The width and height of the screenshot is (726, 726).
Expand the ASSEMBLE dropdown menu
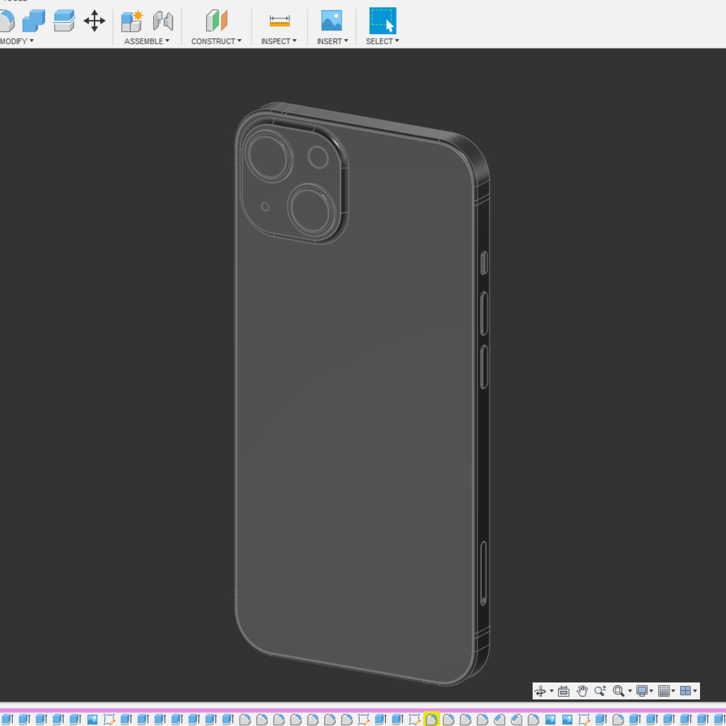(x=146, y=41)
